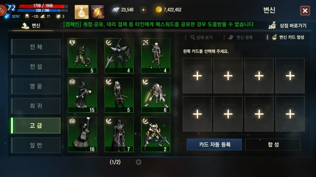The image size is (316, 177).
Task: Select the 희귀 grade filter
Action: (37, 106)
